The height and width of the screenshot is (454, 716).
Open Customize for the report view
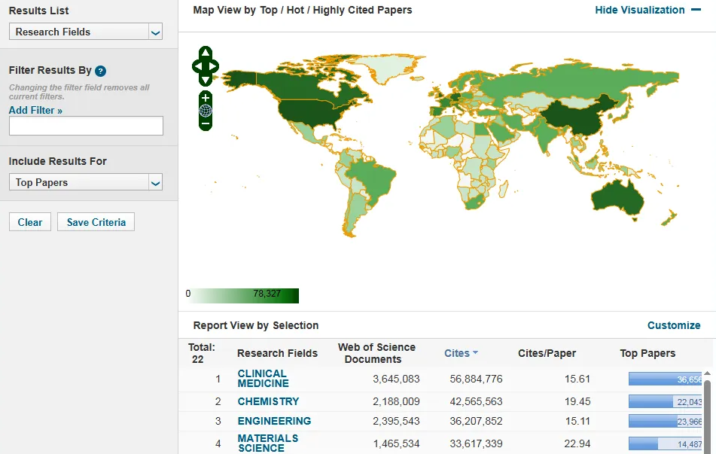pyautogui.click(x=674, y=325)
